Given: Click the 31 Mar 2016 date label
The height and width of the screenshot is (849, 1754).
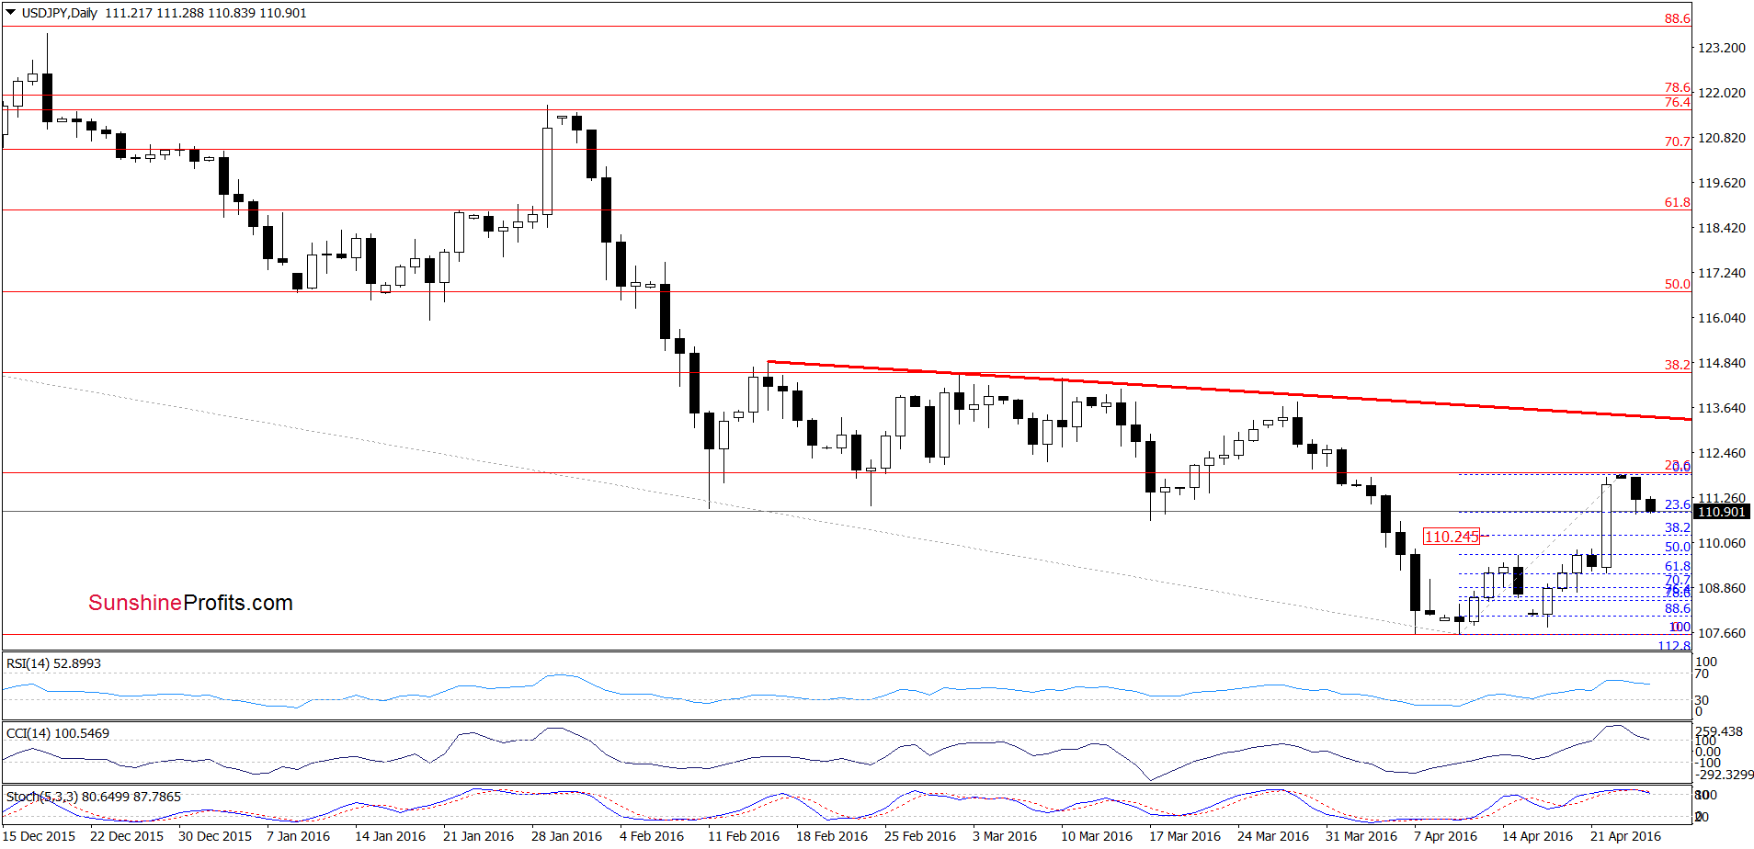Looking at the screenshot, I should [1361, 836].
